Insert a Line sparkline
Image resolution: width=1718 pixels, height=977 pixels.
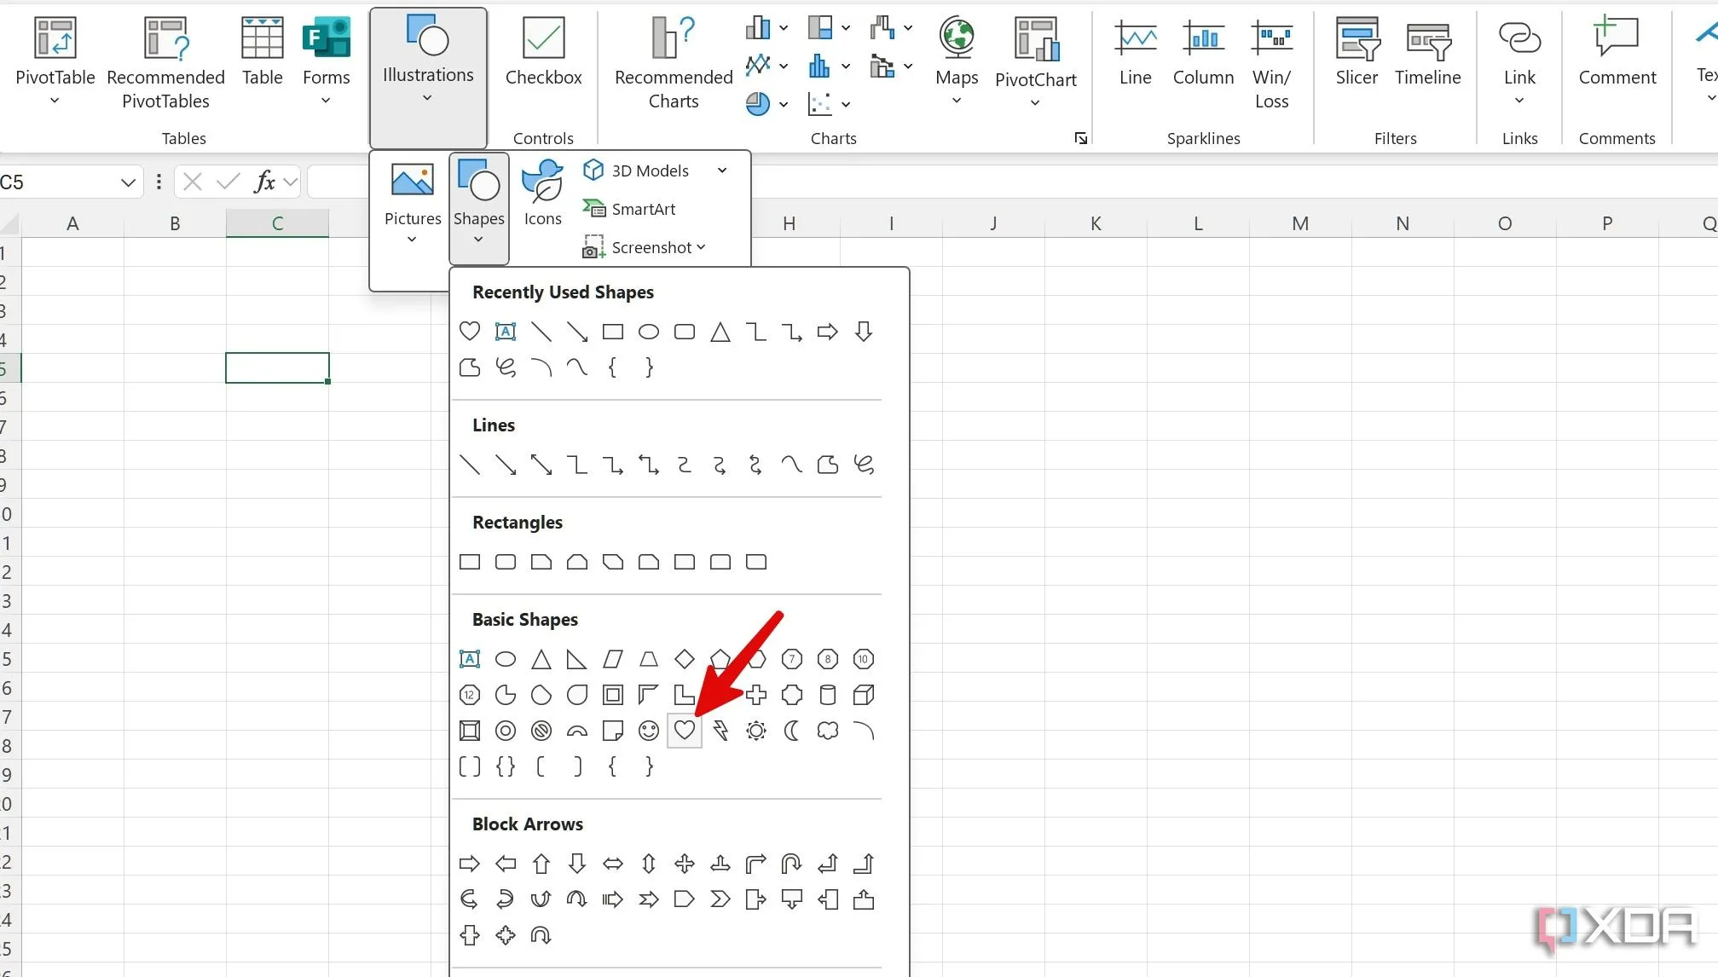coord(1135,51)
